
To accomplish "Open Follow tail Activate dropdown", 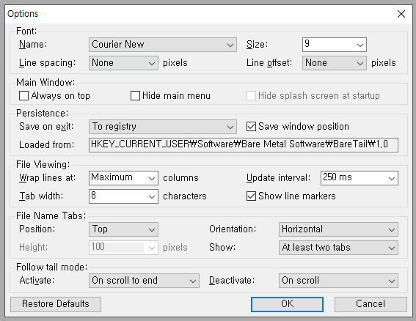I will pyautogui.click(x=144, y=281).
